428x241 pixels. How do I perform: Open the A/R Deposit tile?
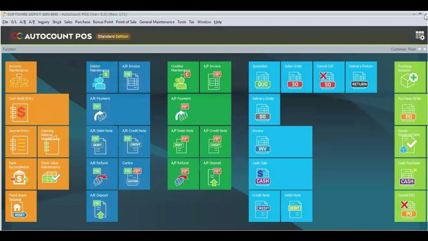pyautogui.click(x=102, y=206)
